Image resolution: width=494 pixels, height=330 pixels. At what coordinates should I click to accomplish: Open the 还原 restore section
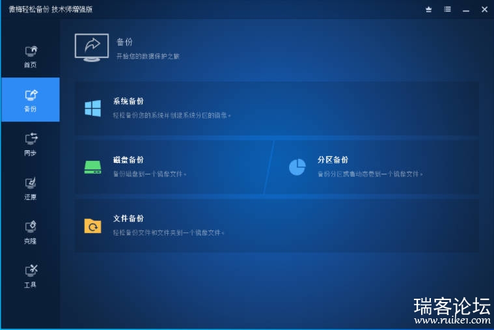(x=31, y=188)
